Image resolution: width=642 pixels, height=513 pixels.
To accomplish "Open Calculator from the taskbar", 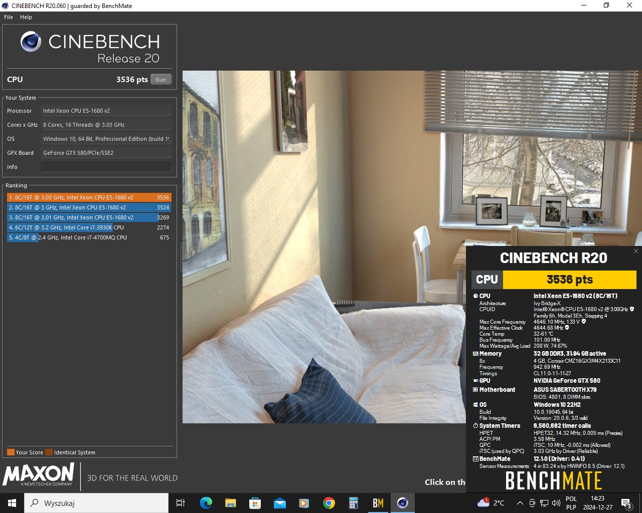I will pos(353,503).
